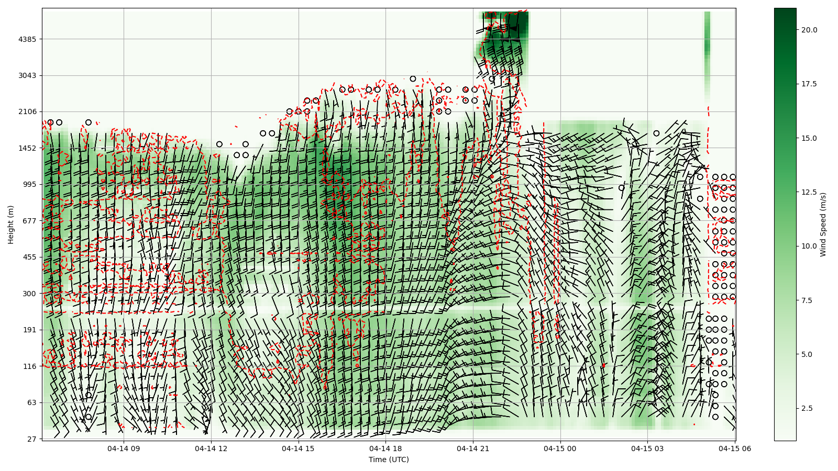Select the 04-14 15 time tick label
The width and height of the screenshot is (838, 471).
point(299,448)
